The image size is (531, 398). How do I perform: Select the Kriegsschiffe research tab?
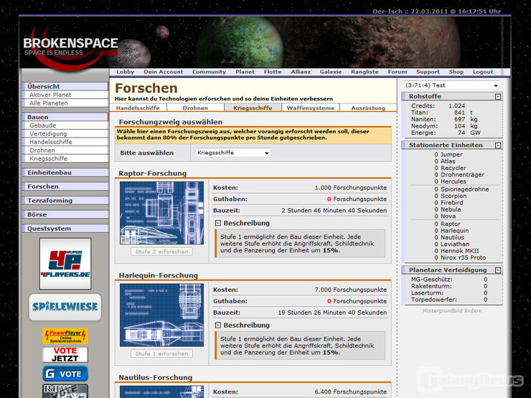coord(253,108)
